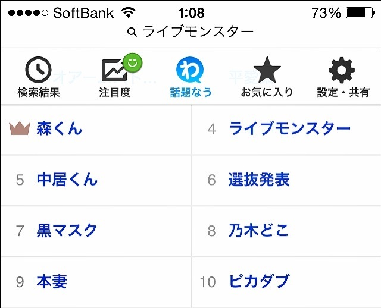Switch to the 話題なう tab label

click(x=190, y=92)
